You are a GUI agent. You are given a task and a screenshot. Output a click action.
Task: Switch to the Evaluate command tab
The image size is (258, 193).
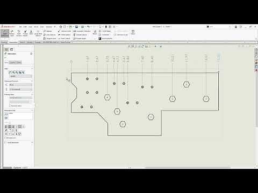coord(38,42)
